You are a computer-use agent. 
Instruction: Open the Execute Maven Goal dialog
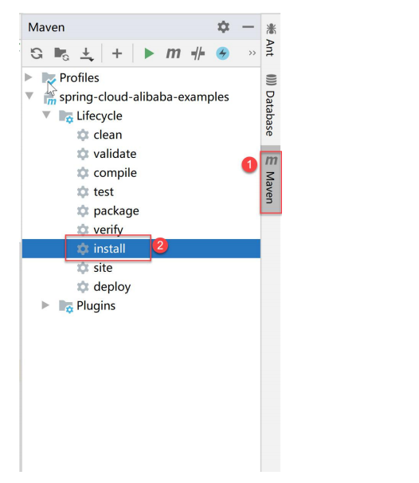click(174, 53)
